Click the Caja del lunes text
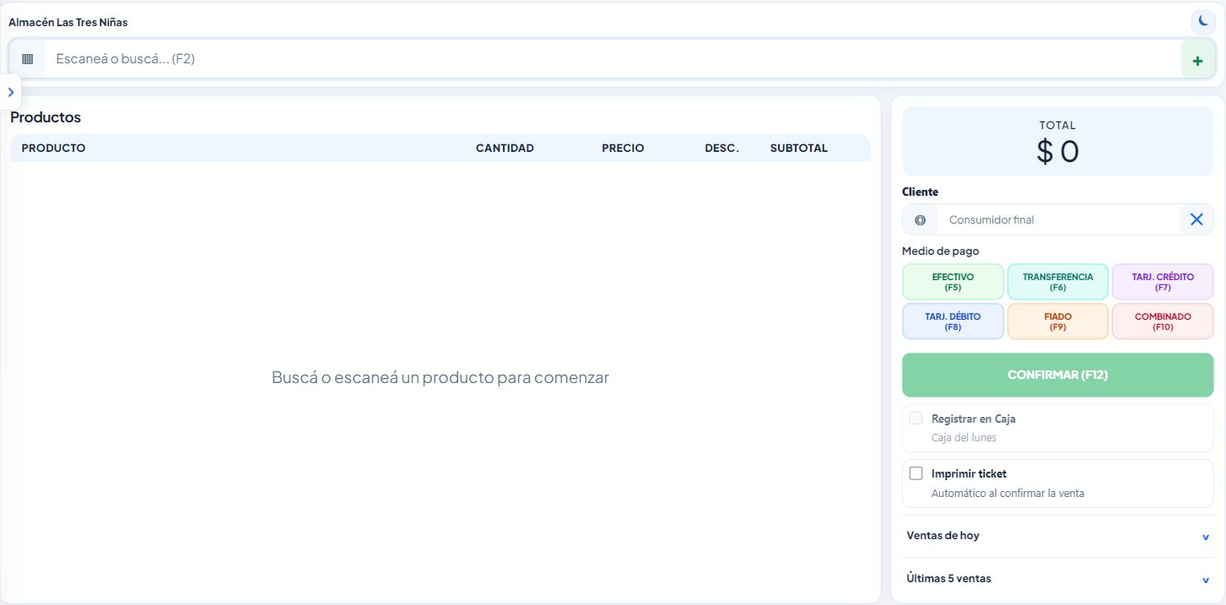The height and width of the screenshot is (605, 1226). (x=964, y=438)
